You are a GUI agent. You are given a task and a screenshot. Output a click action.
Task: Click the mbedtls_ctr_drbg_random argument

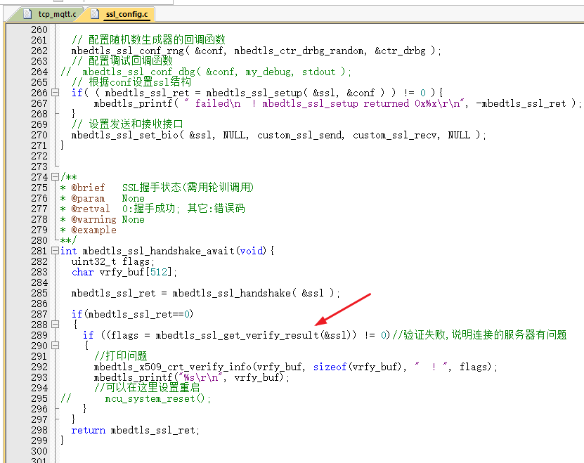(x=299, y=51)
